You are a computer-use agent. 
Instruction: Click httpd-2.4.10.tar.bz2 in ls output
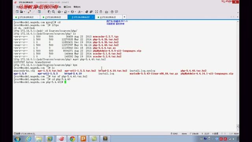(113, 71)
